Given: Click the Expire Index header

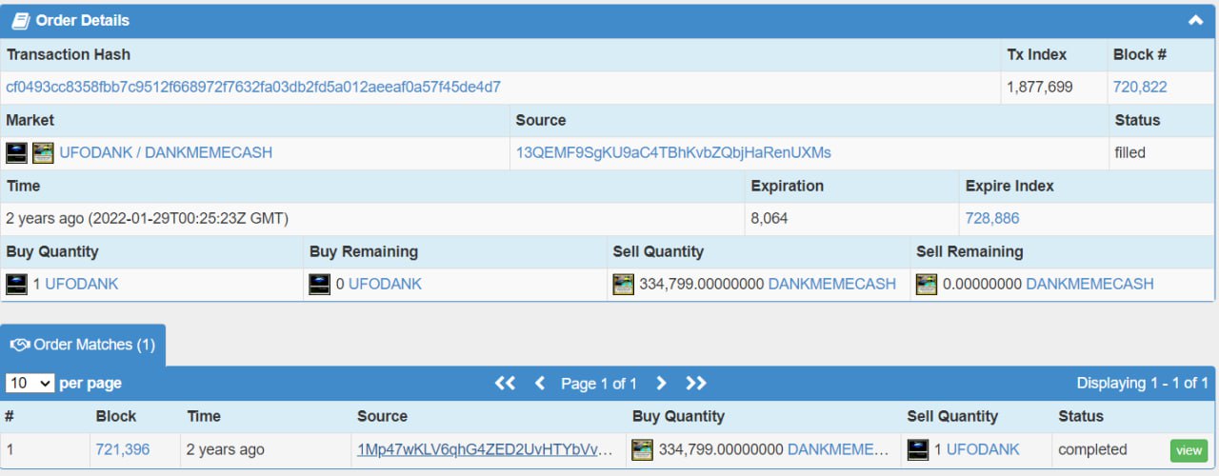Looking at the screenshot, I should coord(1009,186).
